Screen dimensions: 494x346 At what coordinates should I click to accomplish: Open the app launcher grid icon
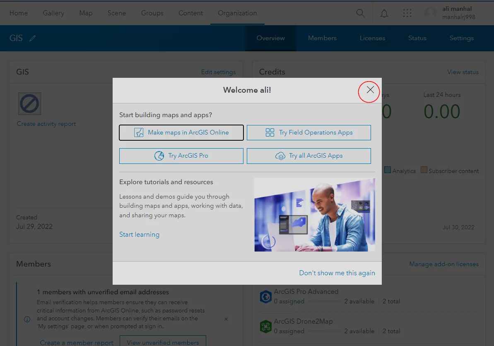407,13
